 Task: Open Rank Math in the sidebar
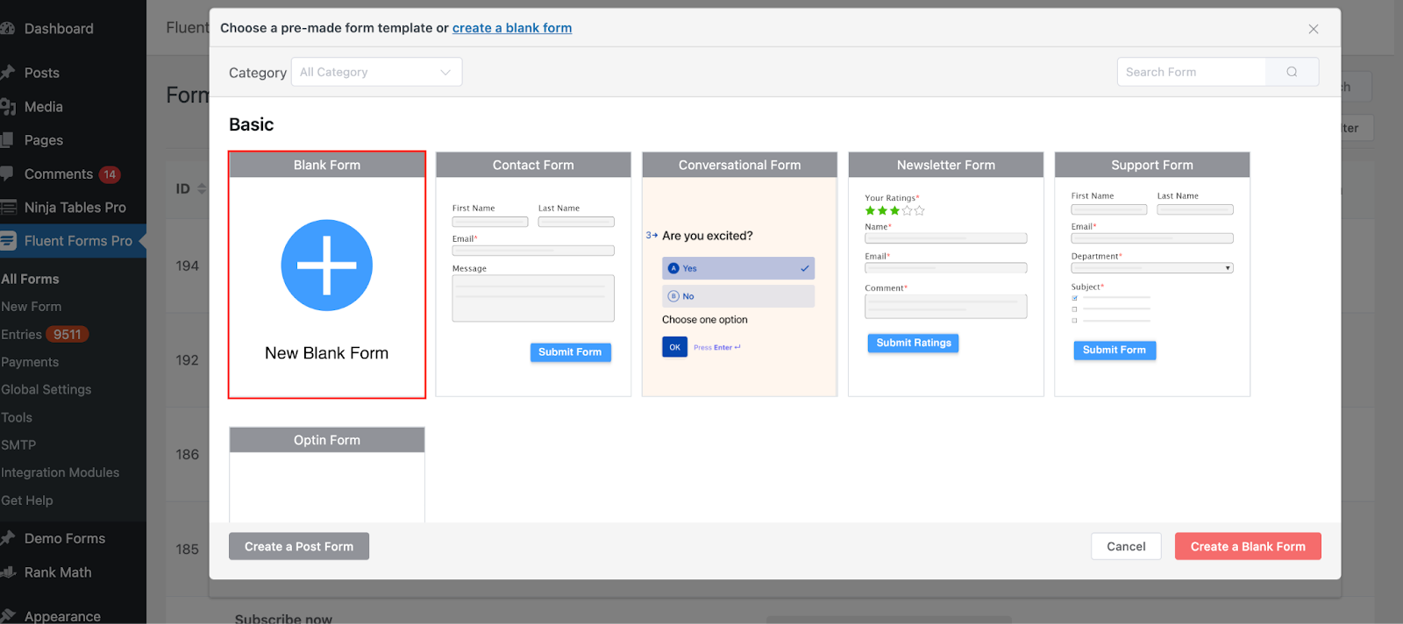pyautogui.click(x=58, y=572)
